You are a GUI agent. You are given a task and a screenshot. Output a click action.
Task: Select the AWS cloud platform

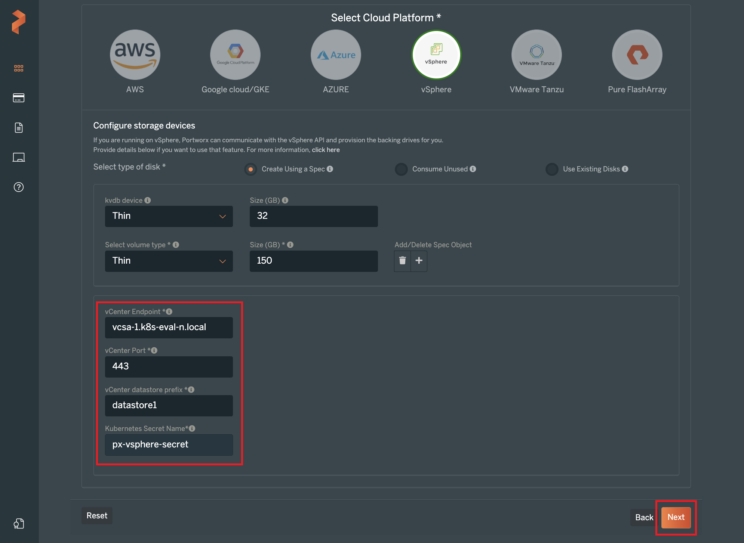pos(135,55)
